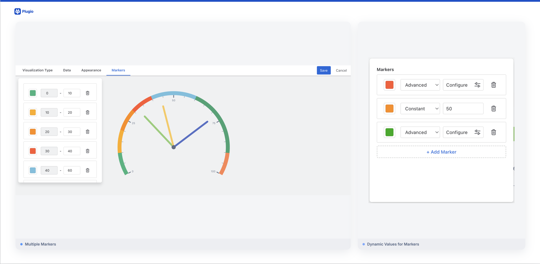
Task: Delete the 40 - 60 range row
Action: (88, 170)
